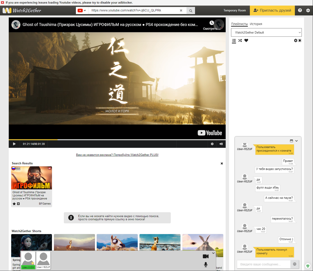
Task: Collapse the chat panel chevron
Action: pos(297,141)
